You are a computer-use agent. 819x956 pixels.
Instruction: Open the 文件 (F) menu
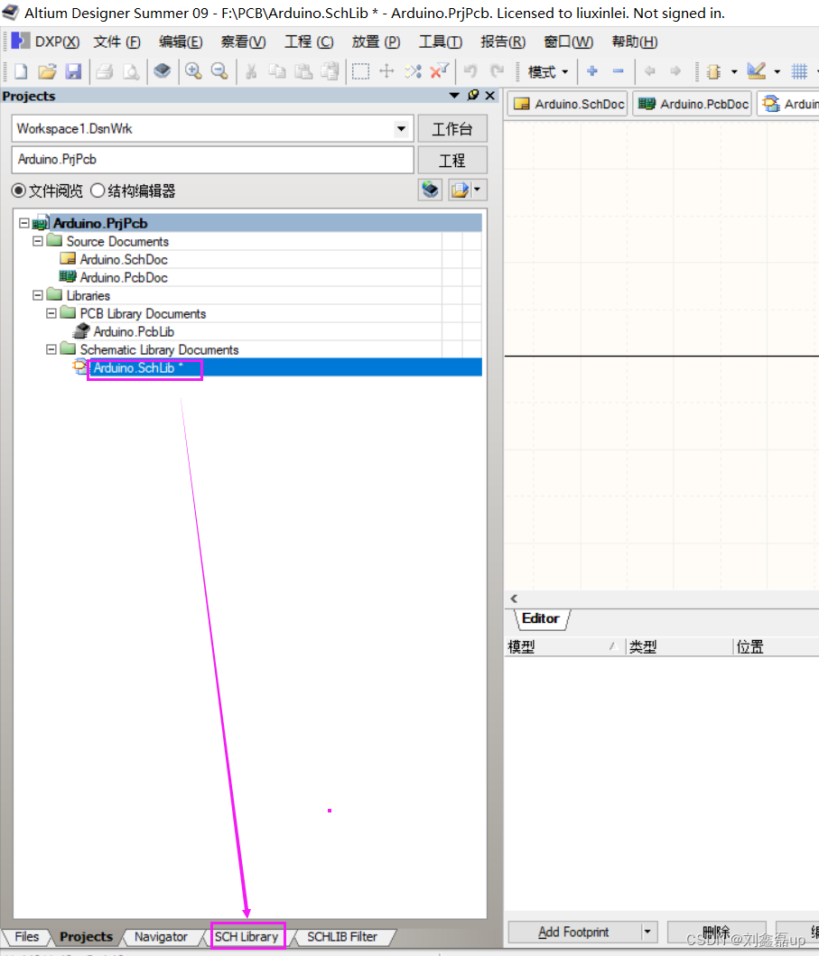(x=116, y=42)
